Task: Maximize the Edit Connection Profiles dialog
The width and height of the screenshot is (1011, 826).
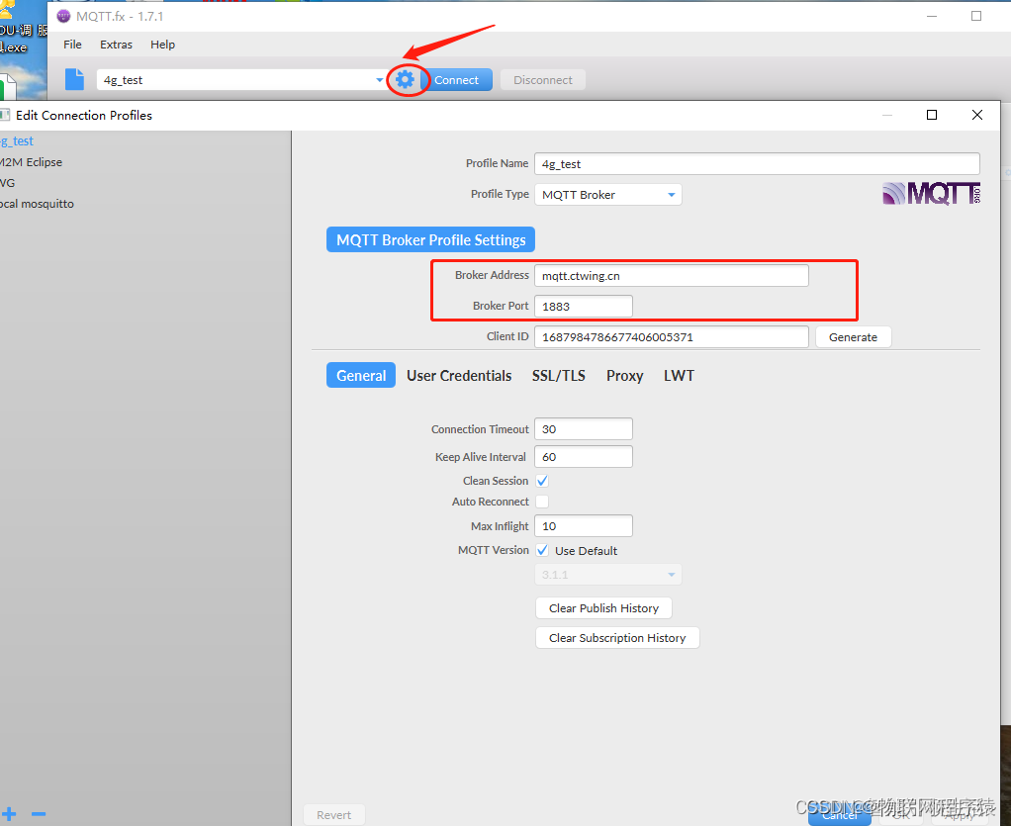Action: coord(931,115)
